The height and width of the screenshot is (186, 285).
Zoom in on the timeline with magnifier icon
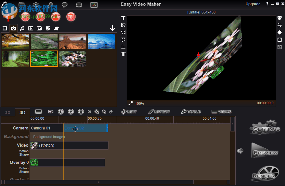97,112
